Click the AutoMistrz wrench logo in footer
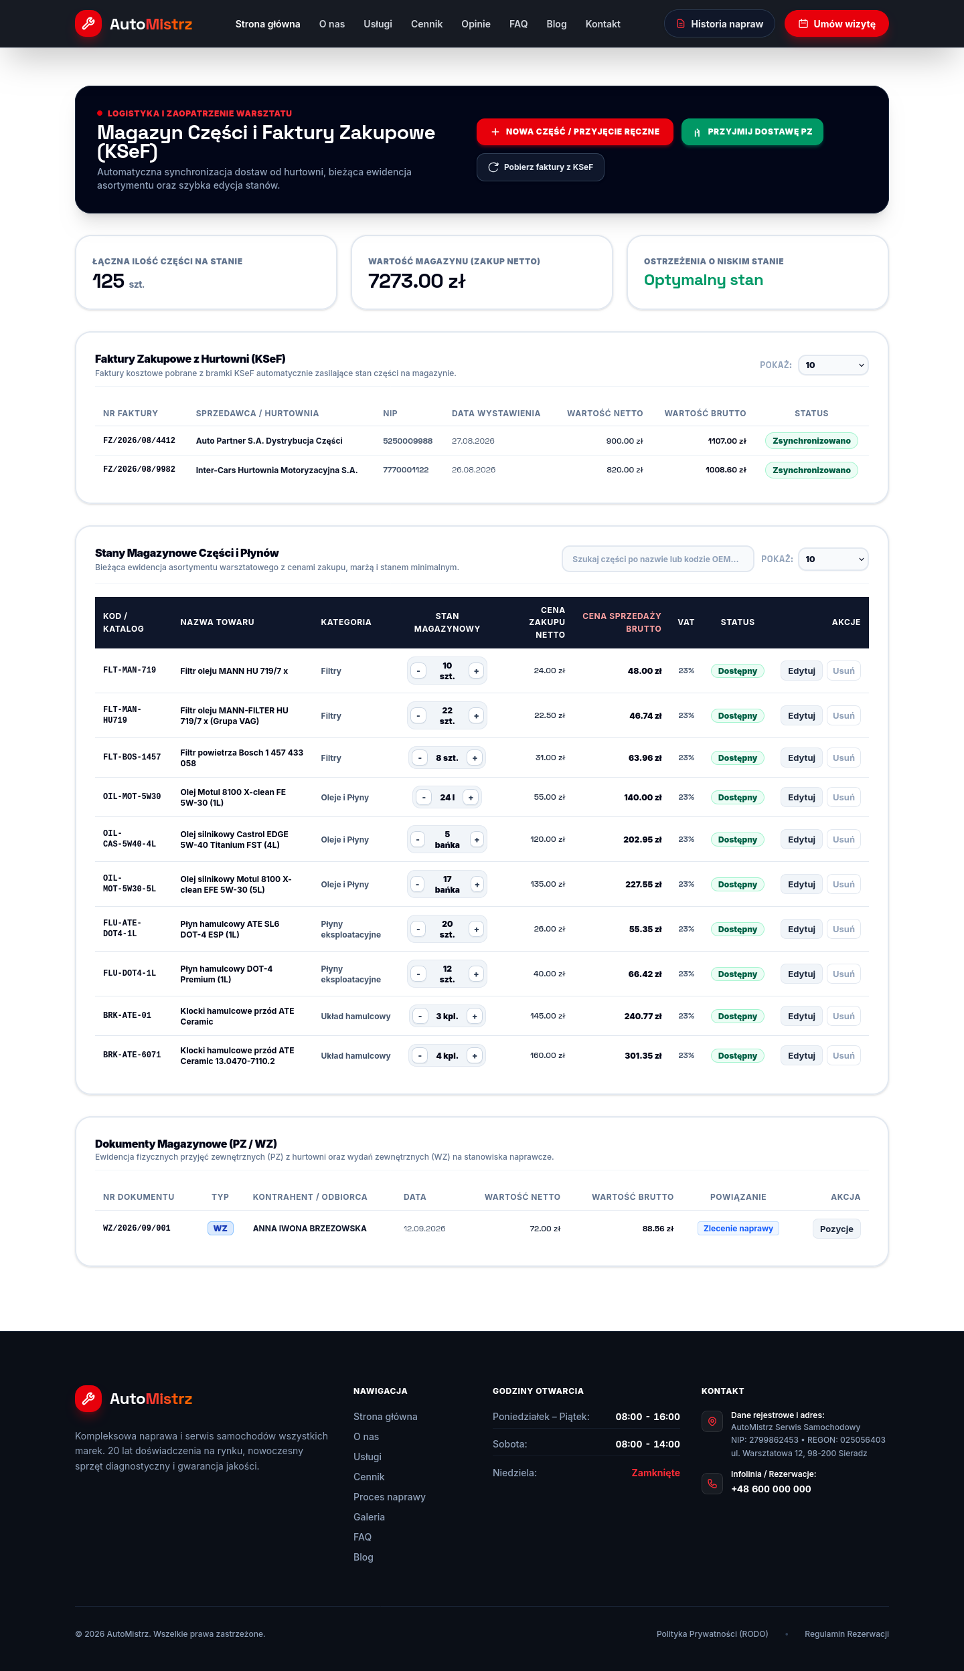The image size is (964, 1671). click(x=88, y=1399)
